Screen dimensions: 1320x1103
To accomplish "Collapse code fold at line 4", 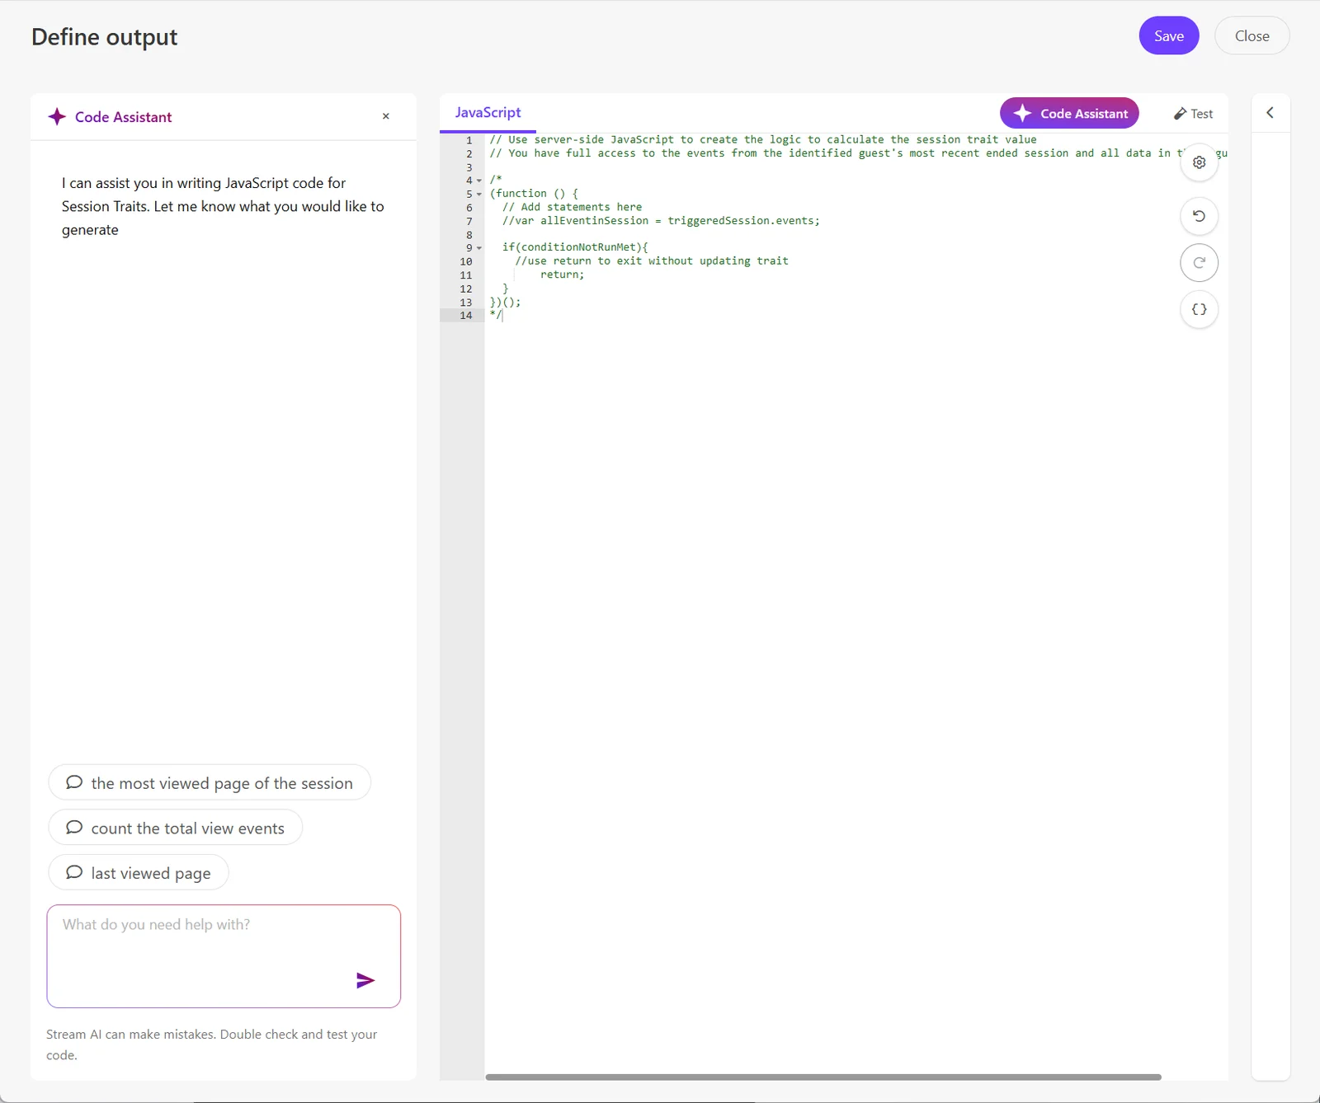I will coord(479,181).
